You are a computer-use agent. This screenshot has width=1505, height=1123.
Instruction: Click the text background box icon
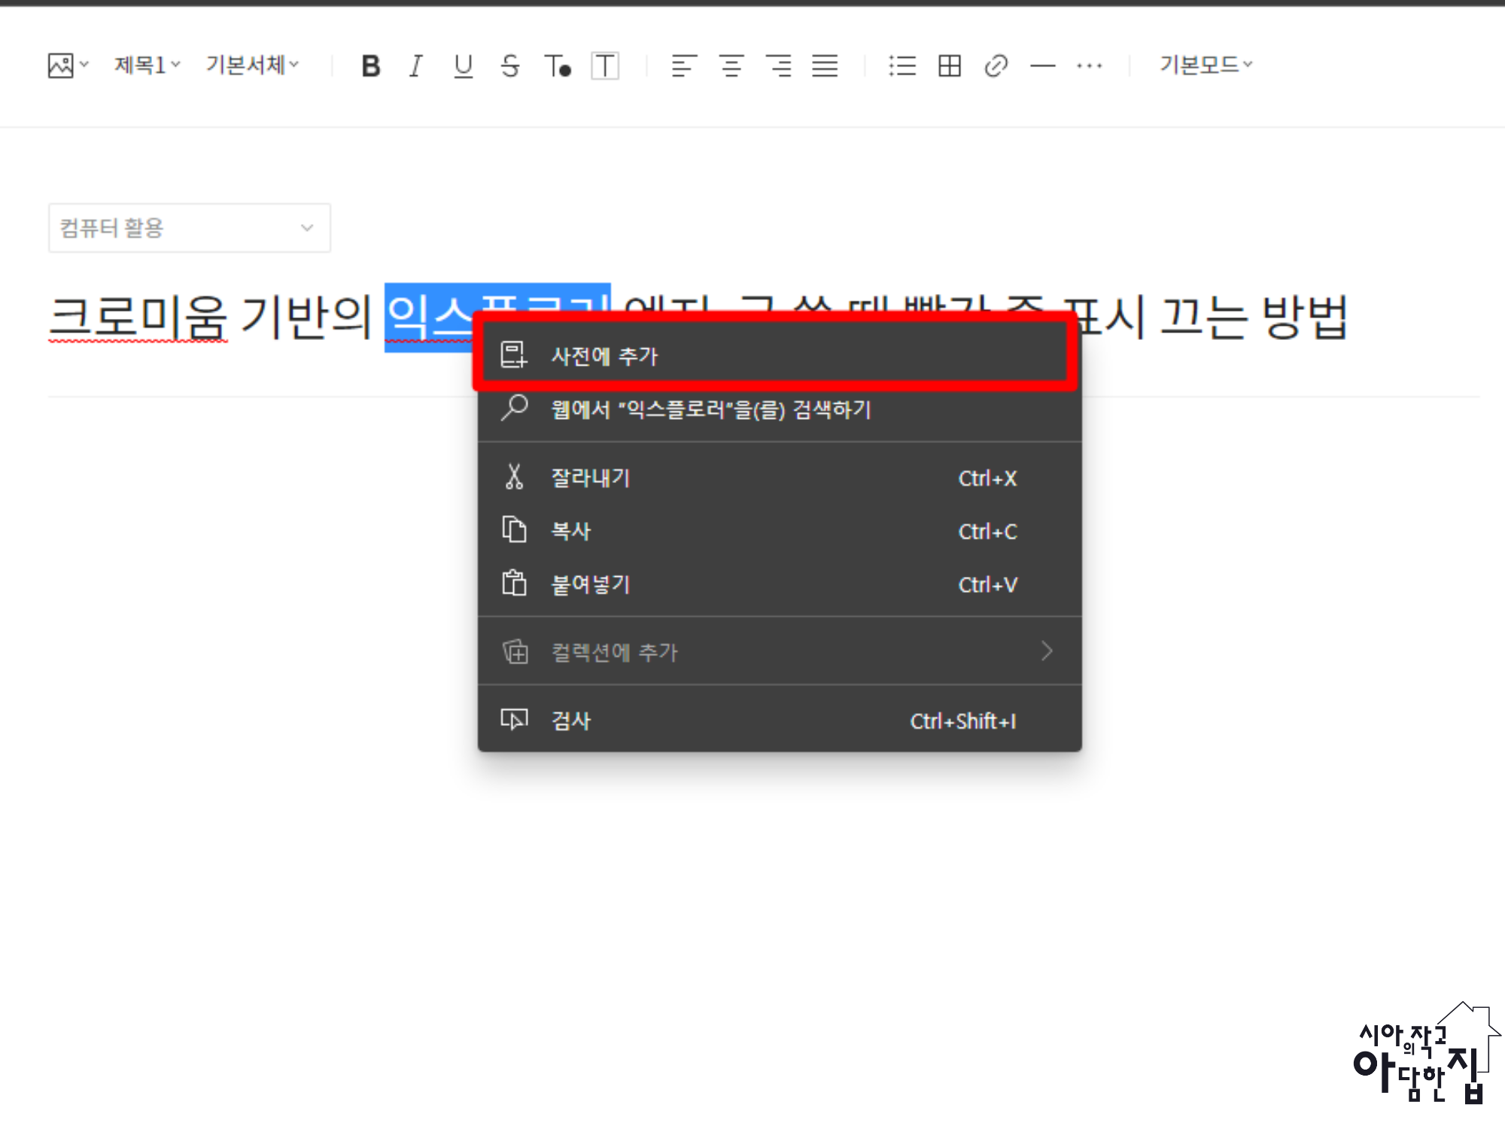(604, 66)
